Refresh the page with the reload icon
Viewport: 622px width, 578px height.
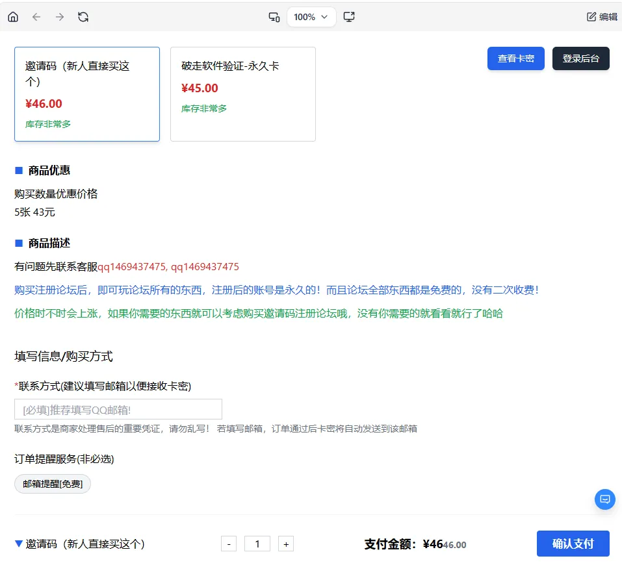click(83, 17)
